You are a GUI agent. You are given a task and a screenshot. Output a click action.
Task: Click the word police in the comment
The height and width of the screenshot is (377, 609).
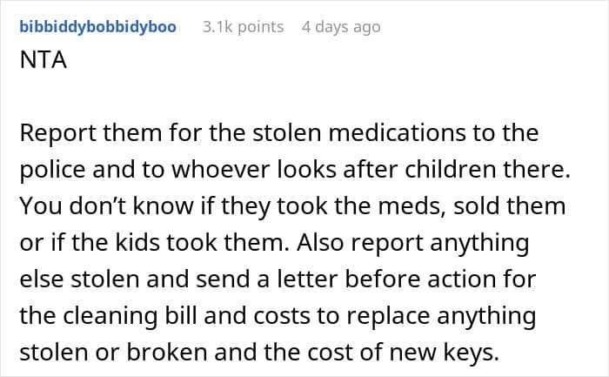point(52,171)
